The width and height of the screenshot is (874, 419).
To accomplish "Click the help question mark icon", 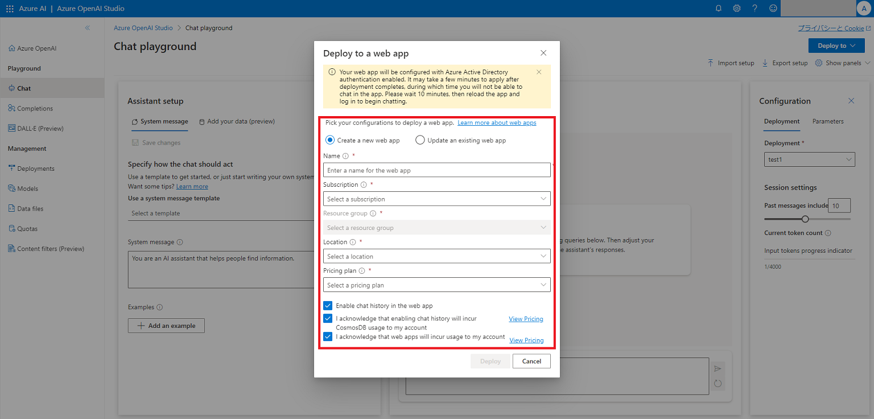I will (x=755, y=9).
